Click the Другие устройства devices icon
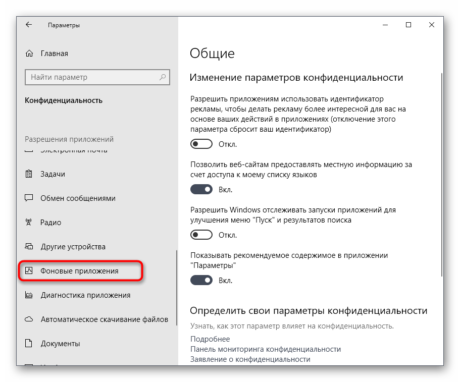460x382 pixels. tap(29, 246)
